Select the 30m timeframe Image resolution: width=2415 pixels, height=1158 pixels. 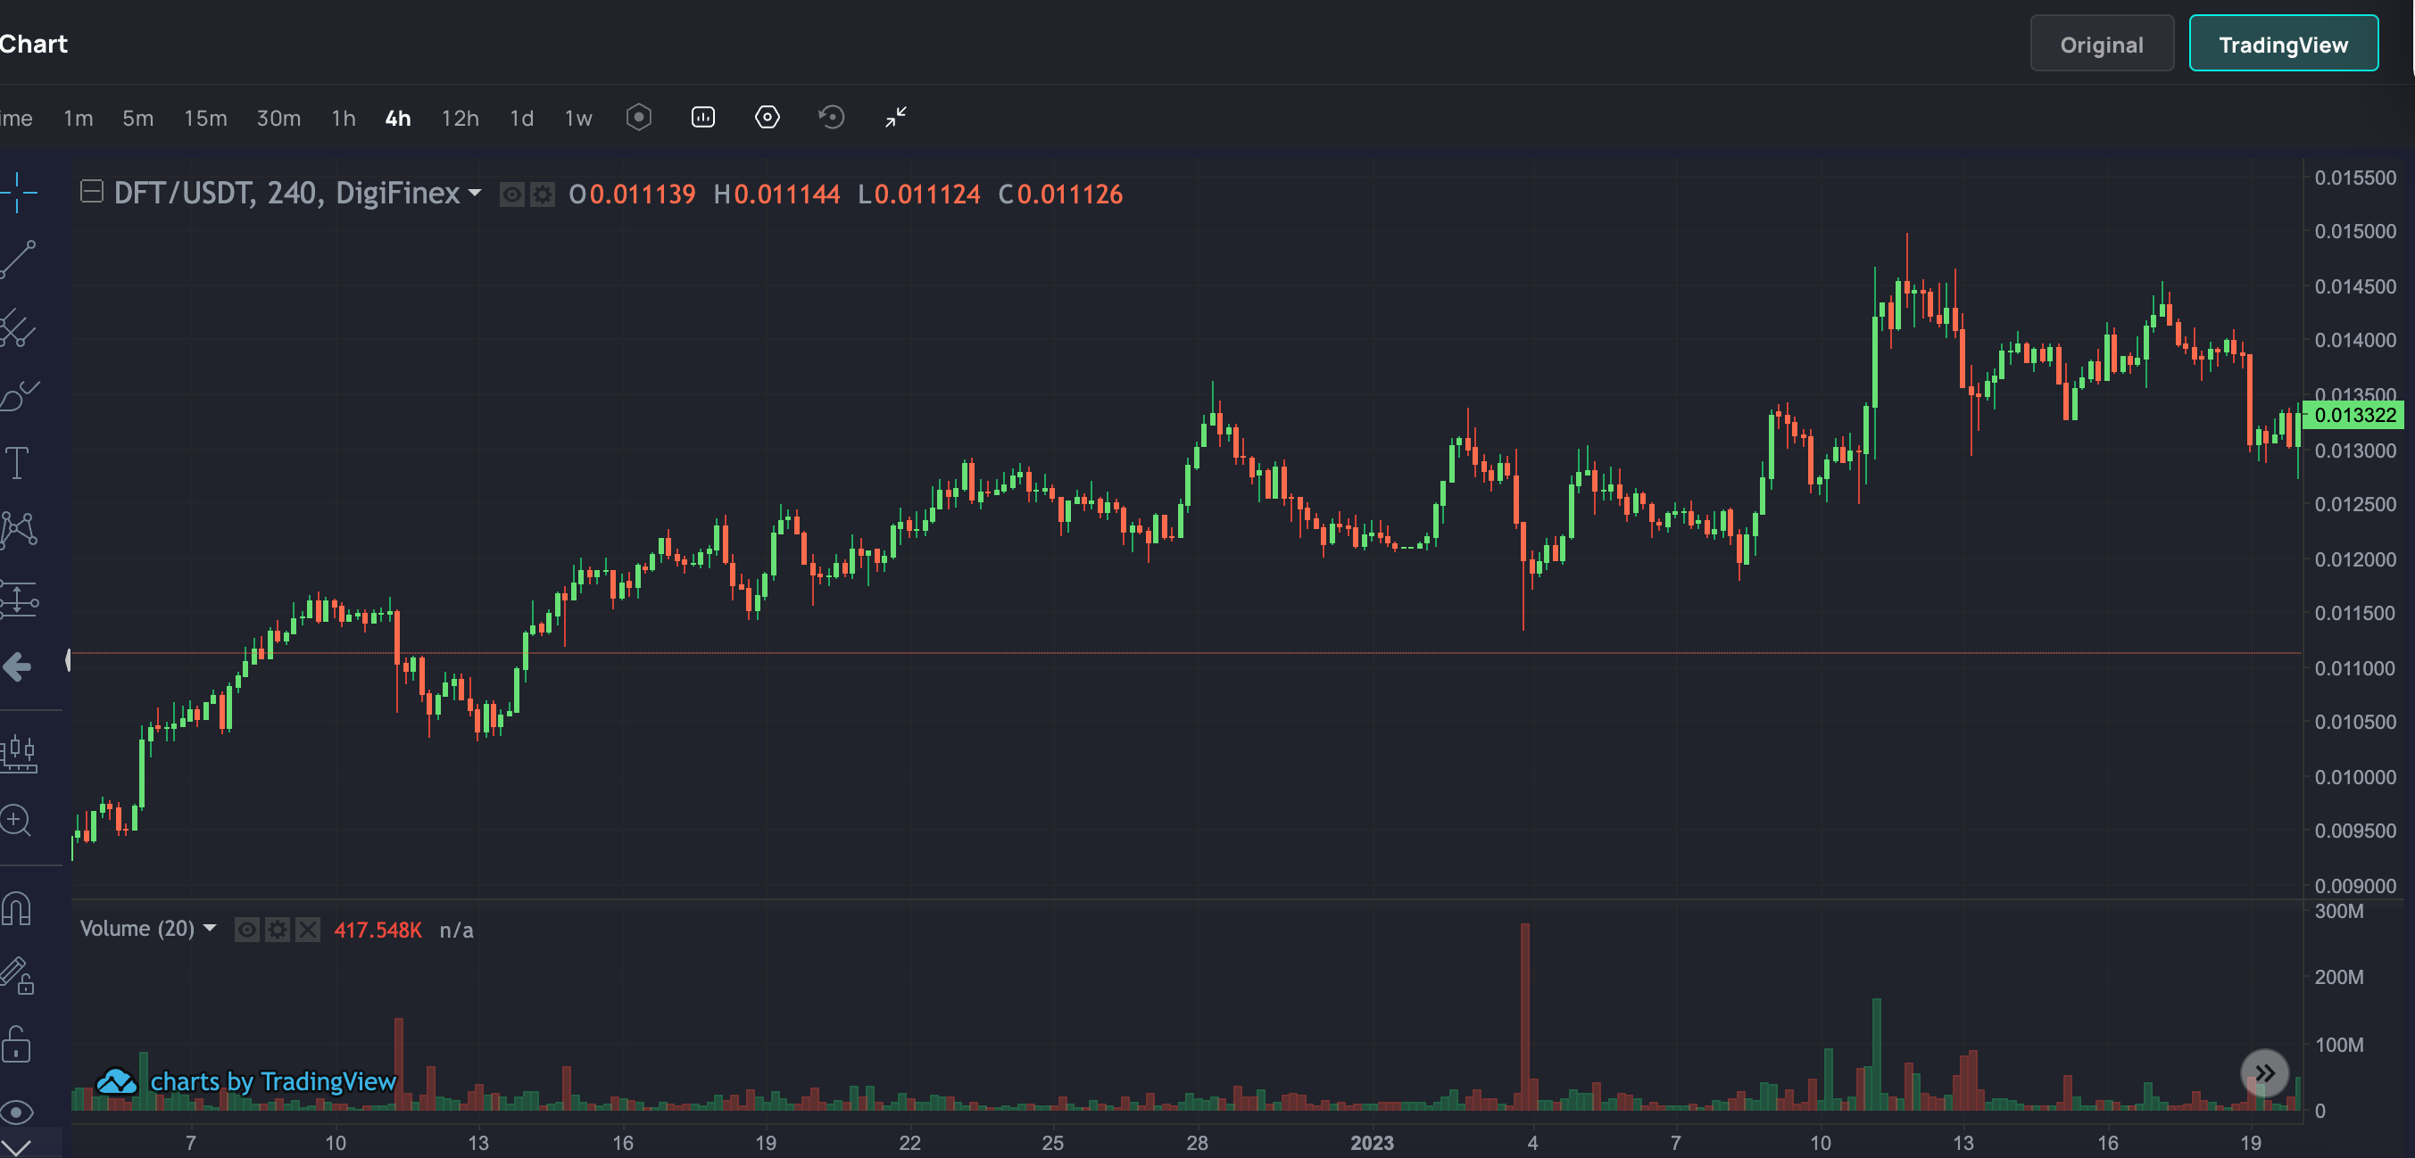click(x=278, y=118)
